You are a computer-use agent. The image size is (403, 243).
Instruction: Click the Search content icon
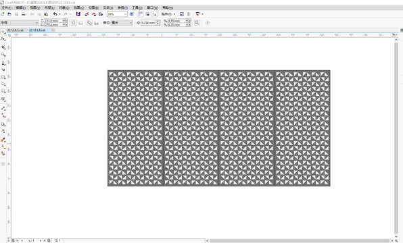coord(78,14)
